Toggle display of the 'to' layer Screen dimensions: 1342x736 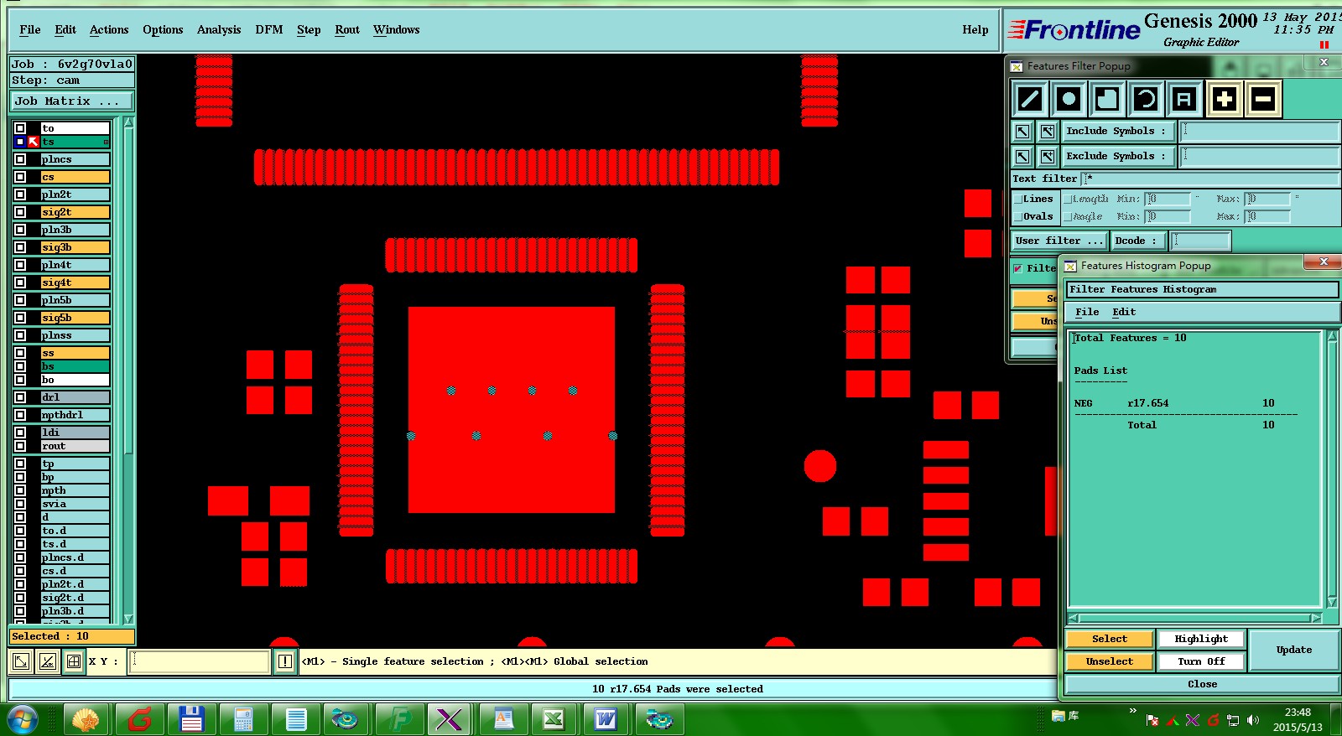tap(20, 128)
